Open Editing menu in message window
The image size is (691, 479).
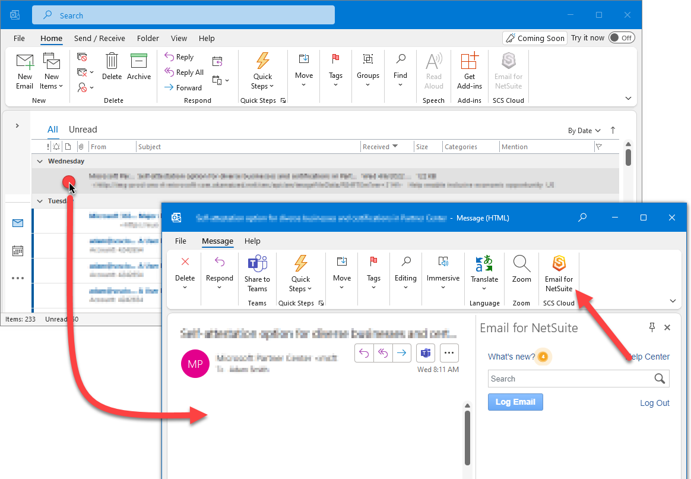point(405,273)
